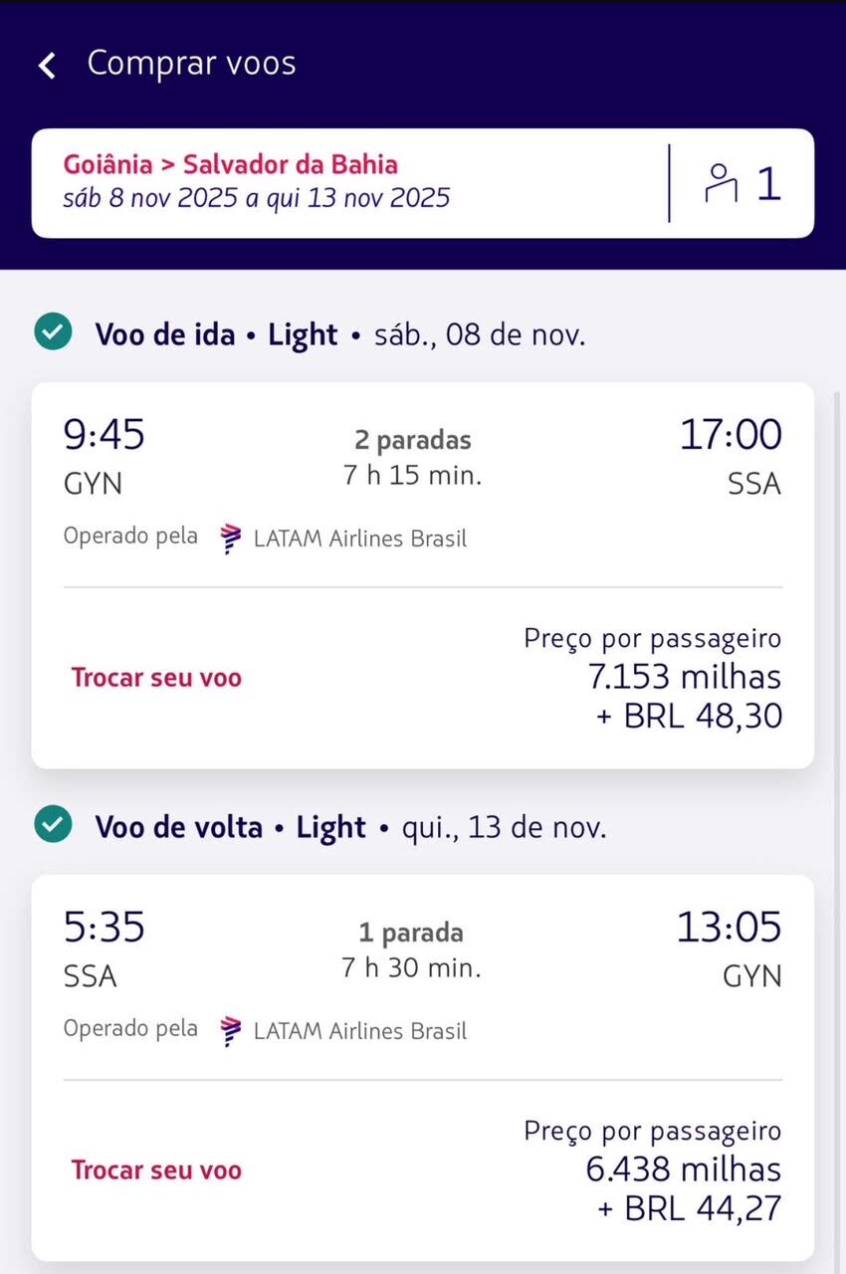Click the LATAM logo on the outbound flight
Viewport: 846px width, 1274px height.
231,538
